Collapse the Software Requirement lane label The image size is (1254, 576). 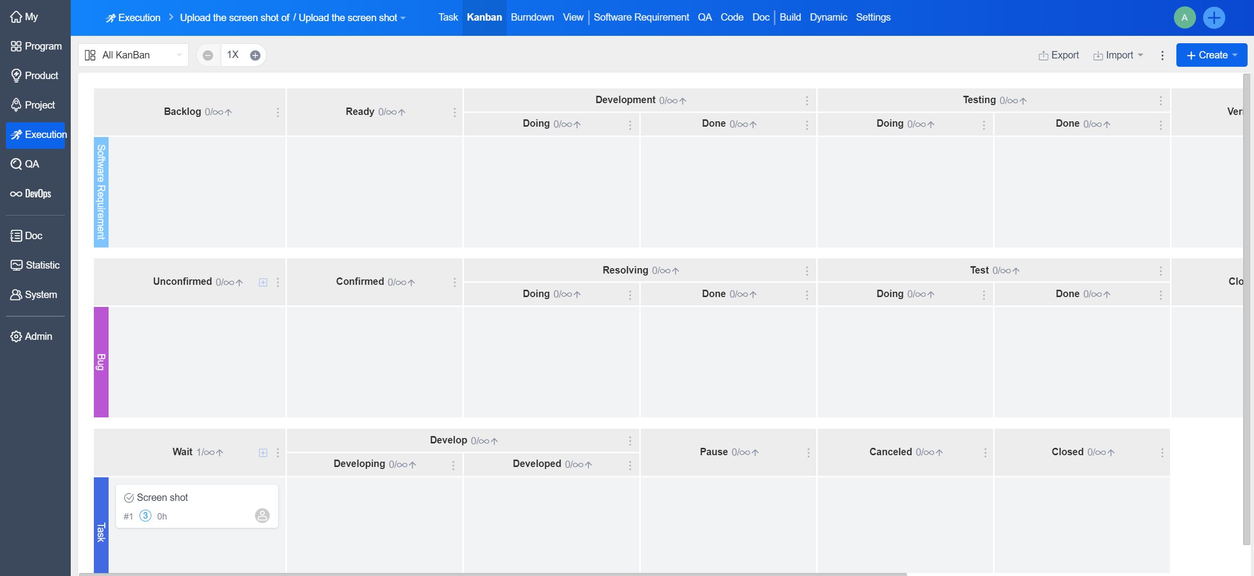point(101,192)
